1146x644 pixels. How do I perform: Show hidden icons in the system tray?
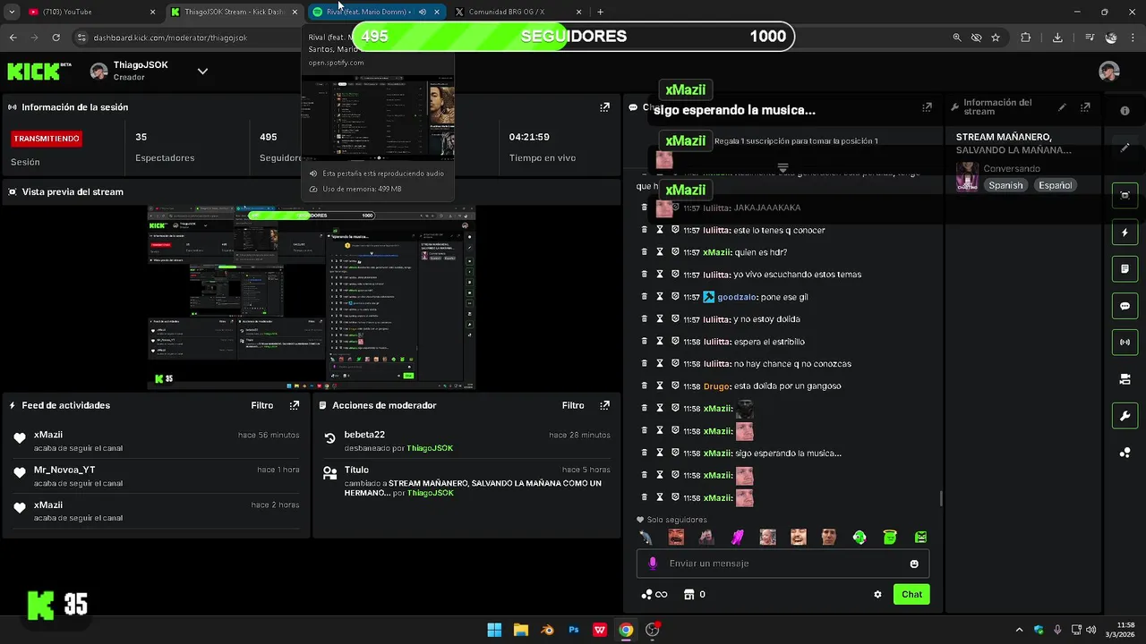coord(1019,630)
